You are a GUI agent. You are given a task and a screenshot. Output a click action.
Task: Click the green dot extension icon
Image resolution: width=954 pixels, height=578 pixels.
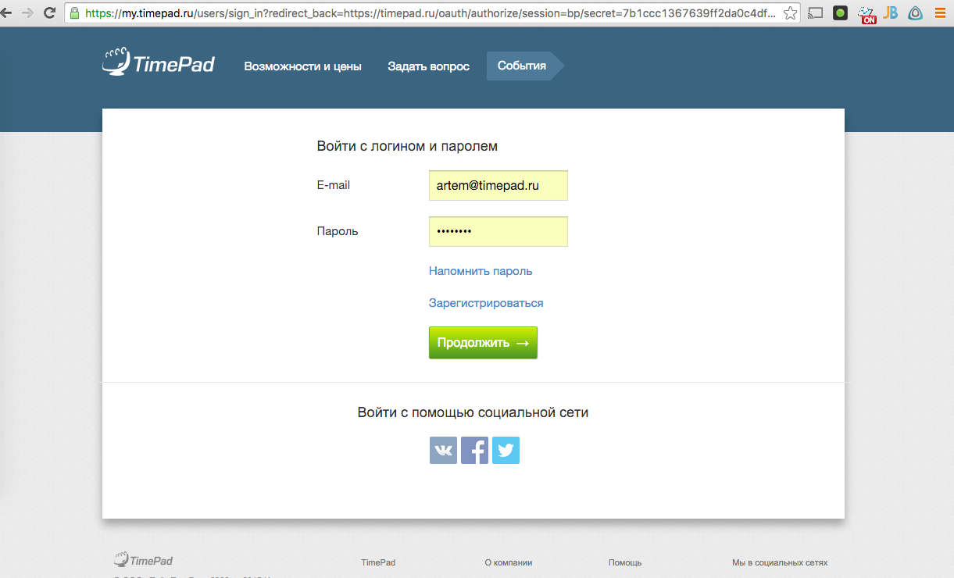(840, 13)
